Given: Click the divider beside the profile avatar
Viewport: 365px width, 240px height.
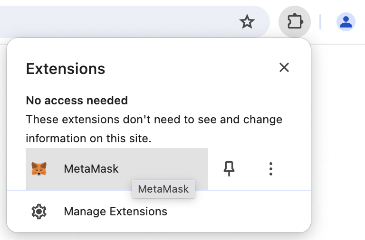Looking at the screenshot, I should coord(320,21).
